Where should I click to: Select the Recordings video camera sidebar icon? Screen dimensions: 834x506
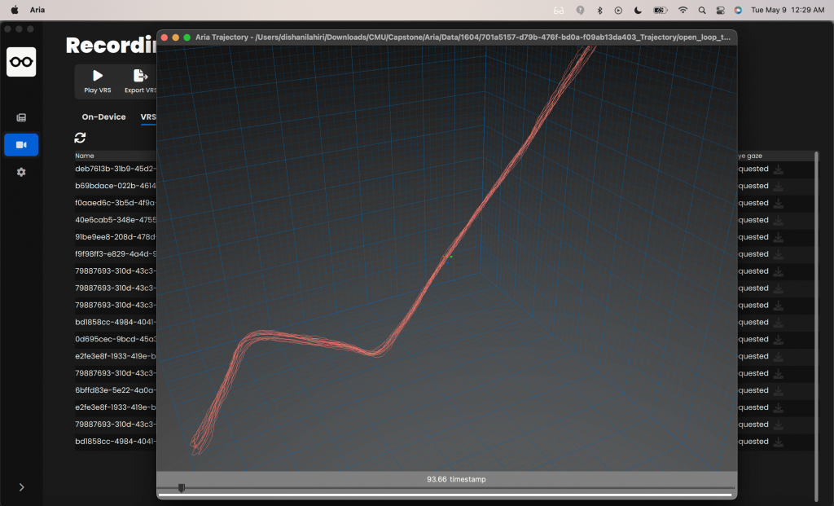(x=21, y=145)
